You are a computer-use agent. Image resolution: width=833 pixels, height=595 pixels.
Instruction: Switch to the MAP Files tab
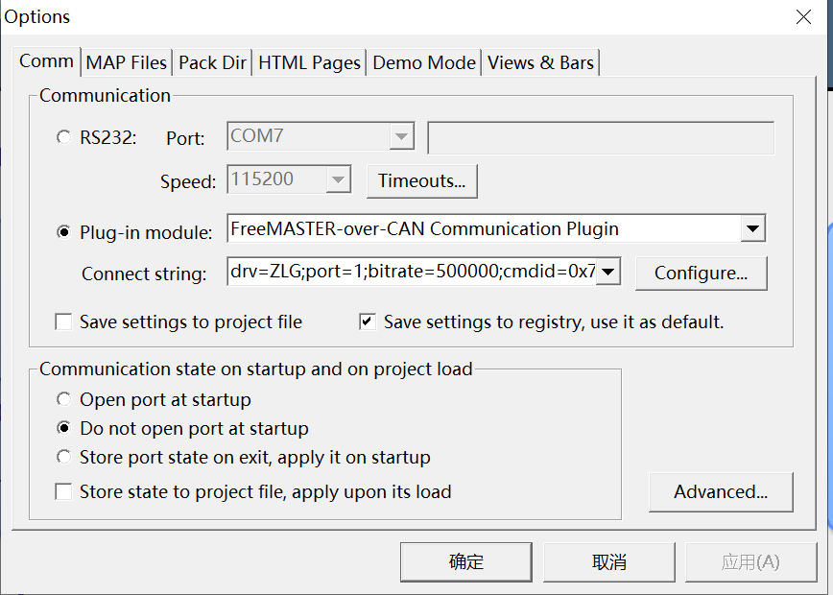[127, 62]
